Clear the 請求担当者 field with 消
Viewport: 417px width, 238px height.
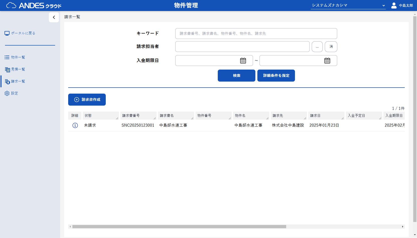[x=331, y=47]
